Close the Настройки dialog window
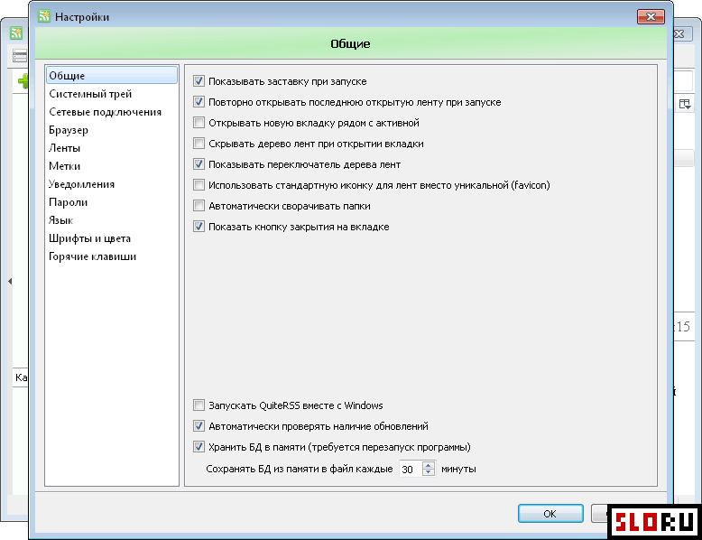Screen dimensions: 702x540 pyautogui.click(x=651, y=17)
